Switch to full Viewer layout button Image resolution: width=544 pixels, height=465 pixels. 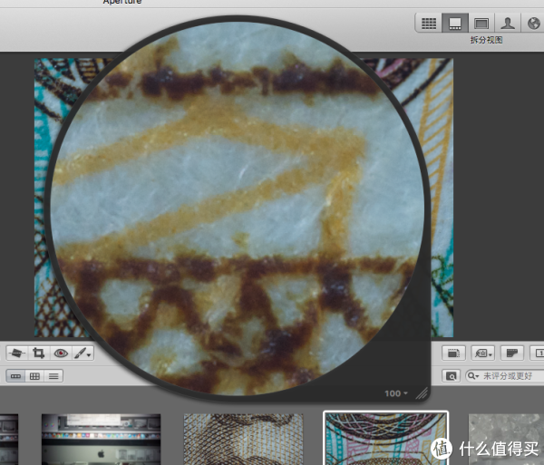481,24
